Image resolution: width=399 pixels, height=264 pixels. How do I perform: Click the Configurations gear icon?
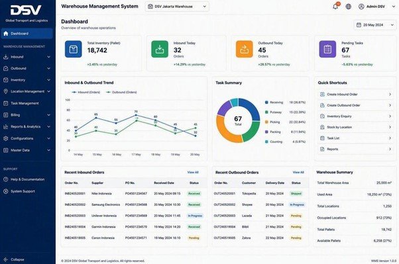coord(5,138)
